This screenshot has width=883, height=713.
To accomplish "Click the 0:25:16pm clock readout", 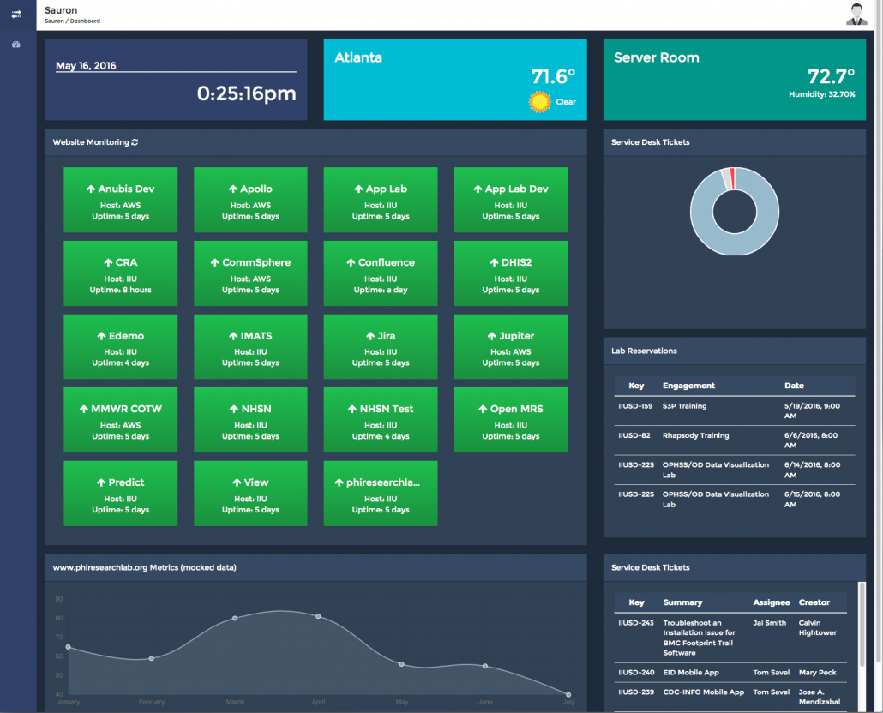I will tap(247, 93).
